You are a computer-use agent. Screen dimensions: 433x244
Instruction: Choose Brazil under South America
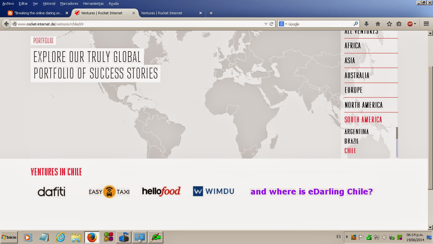coord(351,141)
